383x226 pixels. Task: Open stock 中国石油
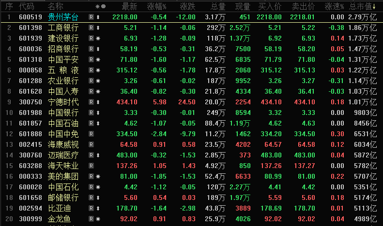click(63, 123)
